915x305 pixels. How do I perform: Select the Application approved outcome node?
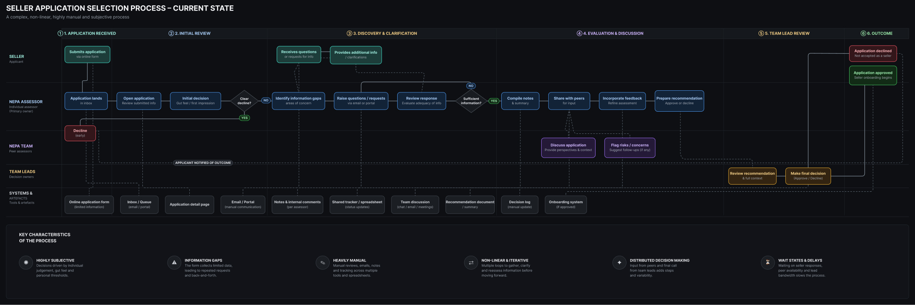pyautogui.click(x=873, y=75)
